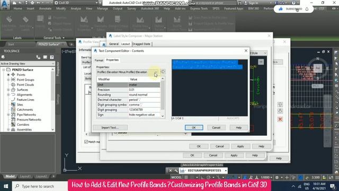Screen dimensions: 339x191
Task: Open the Windows notification center icon
Action: [x=333, y=186]
